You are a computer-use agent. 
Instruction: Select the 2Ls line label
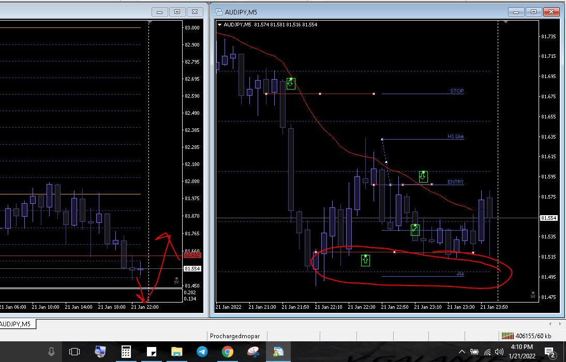point(460,274)
